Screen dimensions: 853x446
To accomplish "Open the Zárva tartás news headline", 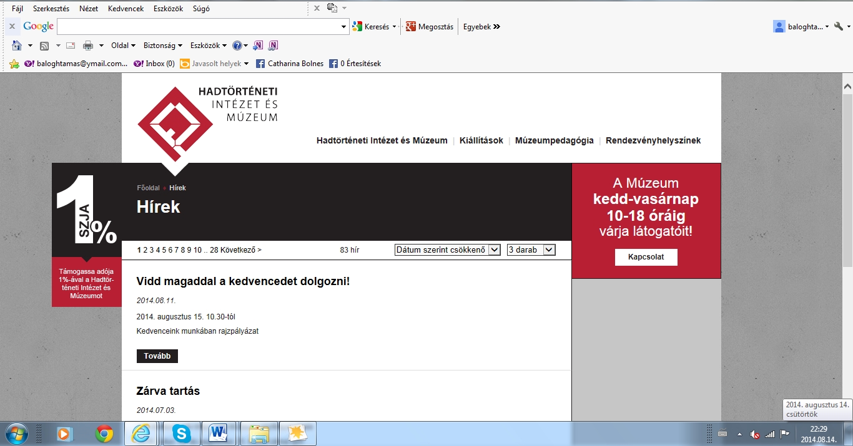I will (168, 391).
